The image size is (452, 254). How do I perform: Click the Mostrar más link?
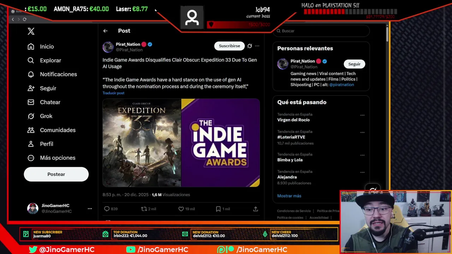(289, 196)
